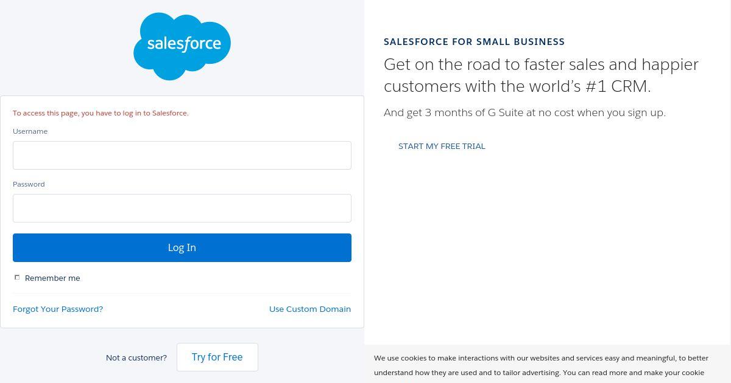Open the START MY FREE TRIAL link
731x383 pixels.
coord(442,146)
